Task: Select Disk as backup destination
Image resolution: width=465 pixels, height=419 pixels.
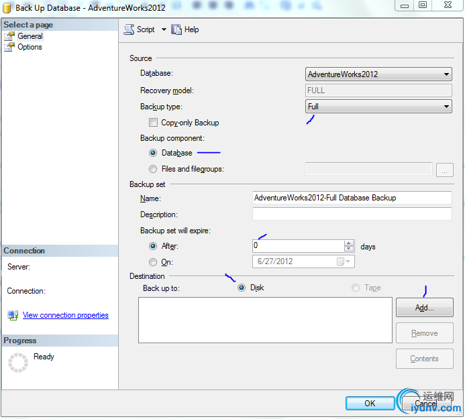Action: [x=242, y=288]
